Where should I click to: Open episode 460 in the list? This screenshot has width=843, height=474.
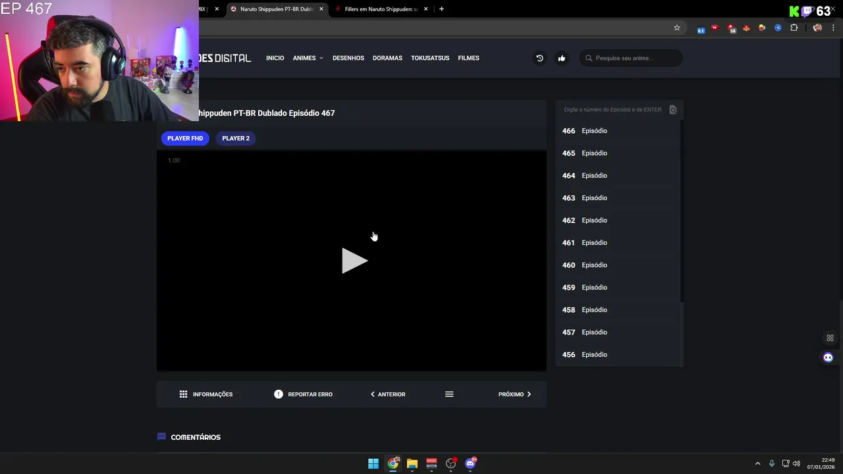click(617, 265)
